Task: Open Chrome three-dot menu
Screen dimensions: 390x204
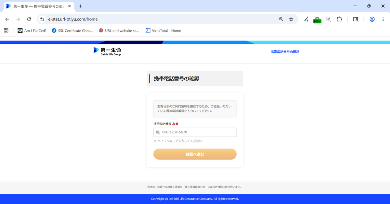Action: pos(383,19)
